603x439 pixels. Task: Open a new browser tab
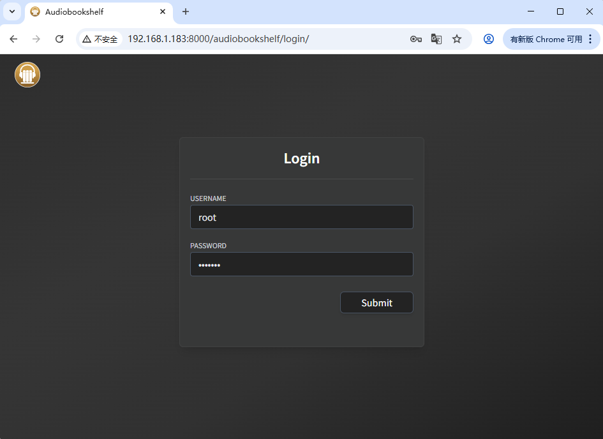click(x=185, y=11)
